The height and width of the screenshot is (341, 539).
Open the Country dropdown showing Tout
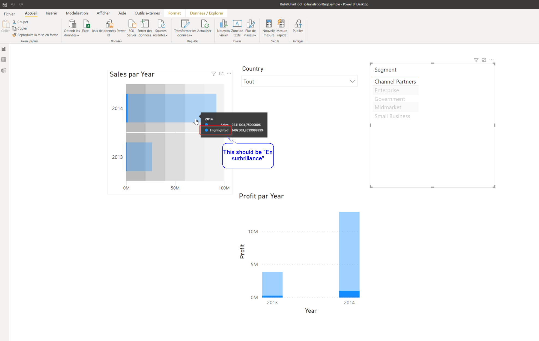(352, 81)
